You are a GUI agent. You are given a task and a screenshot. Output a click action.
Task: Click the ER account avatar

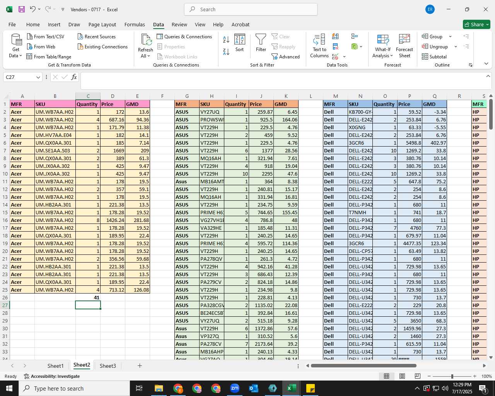[x=430, y=9]
